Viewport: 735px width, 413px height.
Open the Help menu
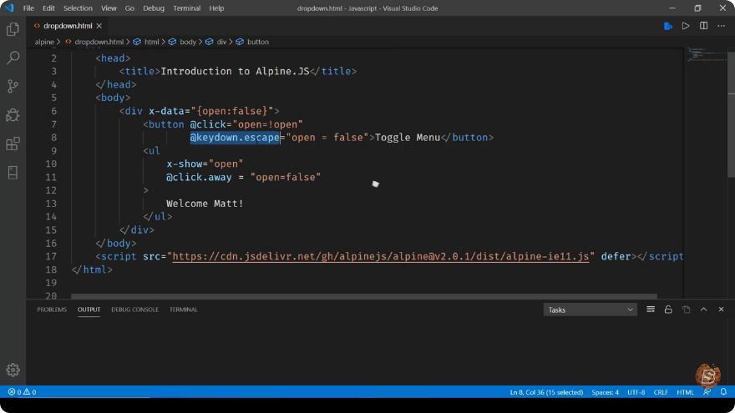coord(216,8)
